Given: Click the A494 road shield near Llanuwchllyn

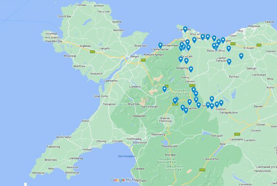Looking at the screenshot, I should pos(202,170).
